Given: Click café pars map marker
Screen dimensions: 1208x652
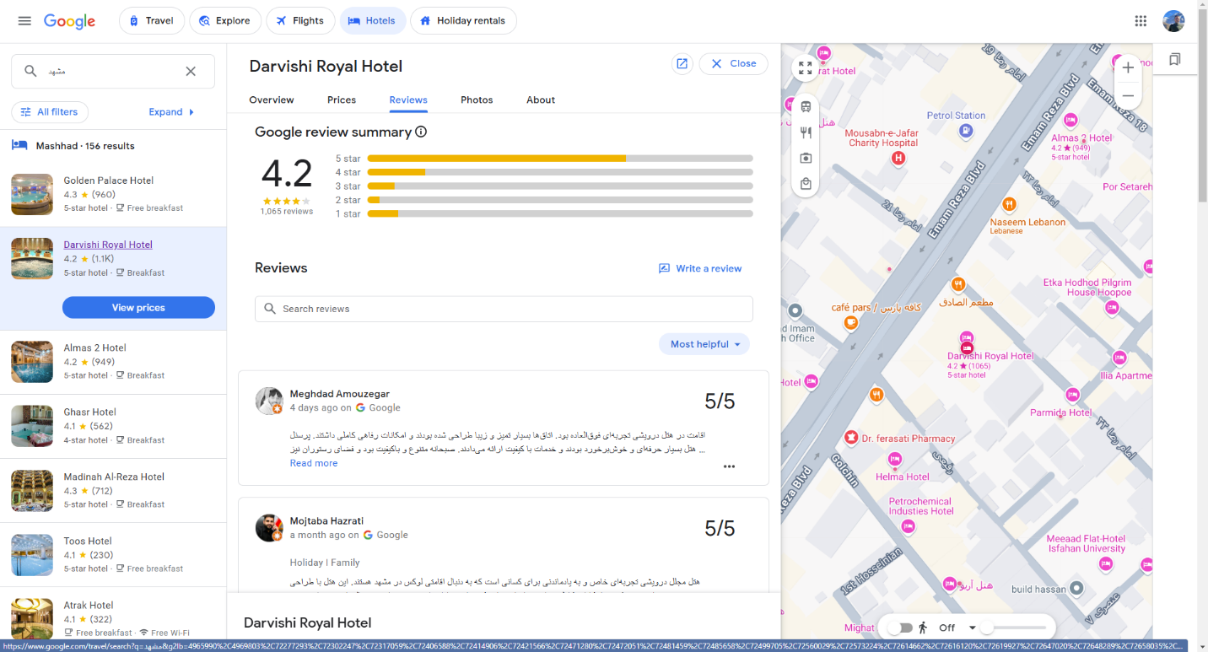Looking at the screenshot, I should tap(851, 321).
